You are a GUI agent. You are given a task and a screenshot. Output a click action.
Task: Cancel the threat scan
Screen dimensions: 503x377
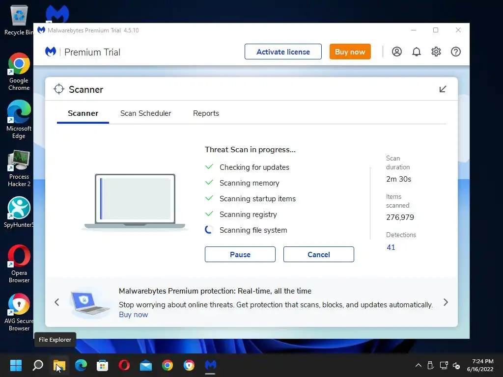tap(318, 254)
